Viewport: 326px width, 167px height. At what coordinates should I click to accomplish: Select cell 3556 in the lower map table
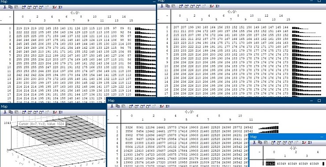pyautogui.click(x=130, y=131)
